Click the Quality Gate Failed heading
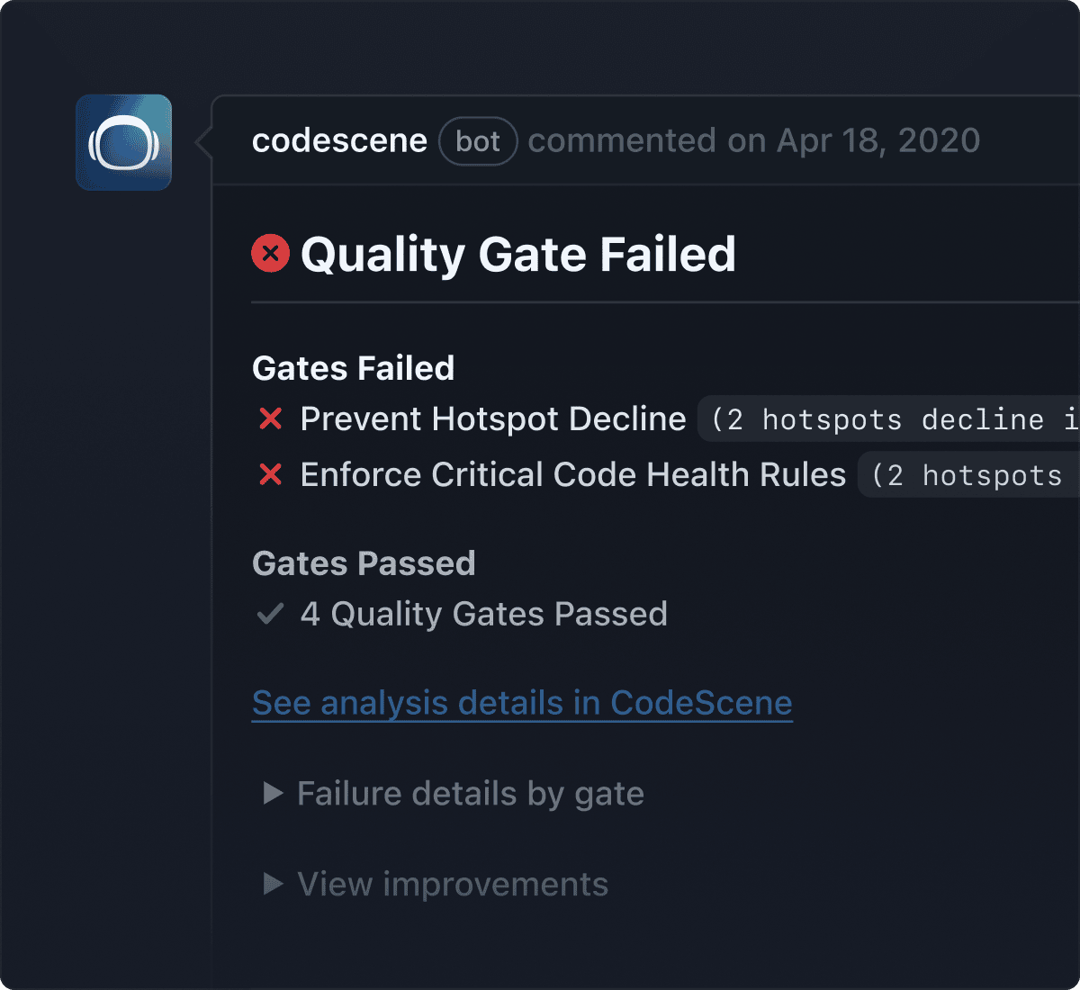The height and width of the screenshot is (990, 1080). (518, 254)
